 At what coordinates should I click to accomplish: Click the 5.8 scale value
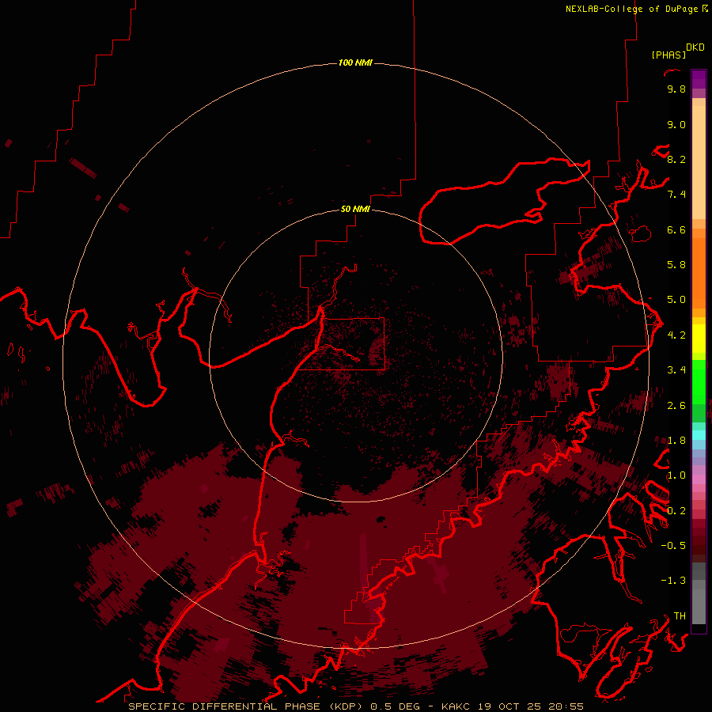676,265
